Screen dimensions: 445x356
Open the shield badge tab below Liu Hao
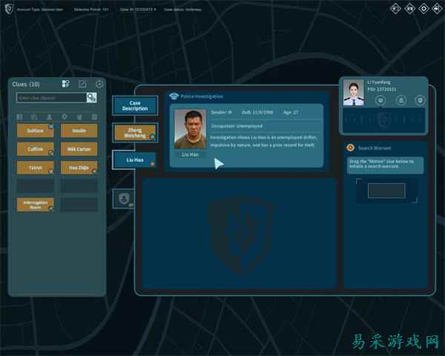click(x=124, y=199)
